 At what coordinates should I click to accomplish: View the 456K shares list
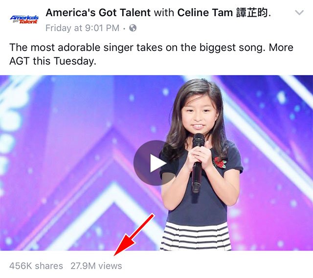pos(36,266)
